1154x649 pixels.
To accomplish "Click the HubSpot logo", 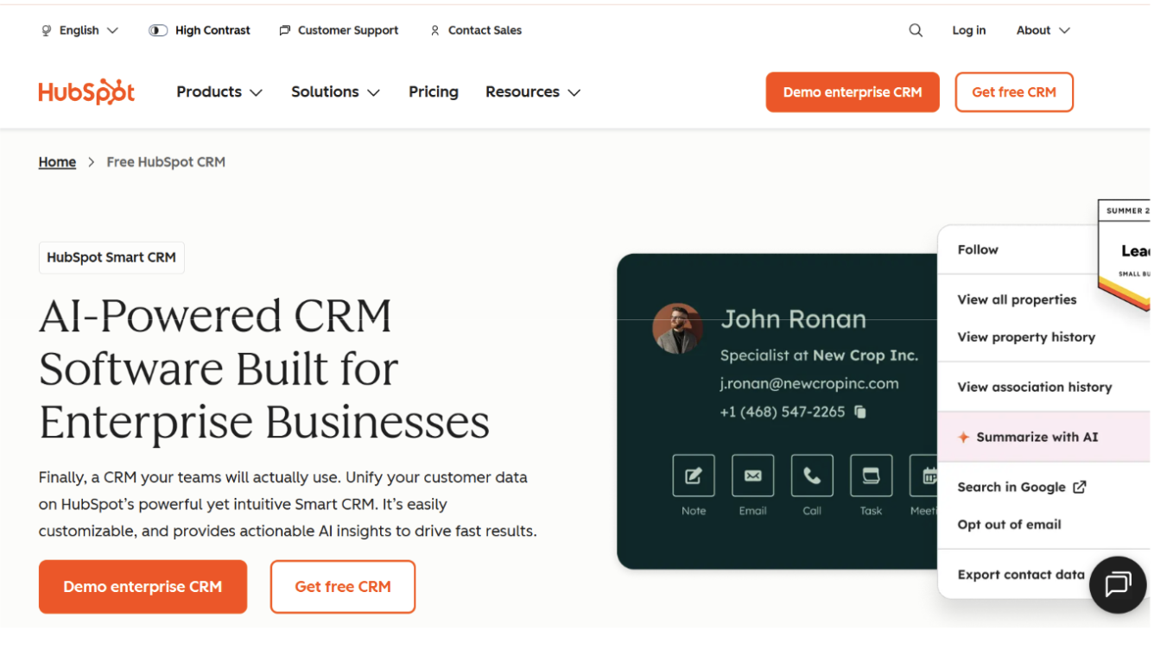I will 86,92.
